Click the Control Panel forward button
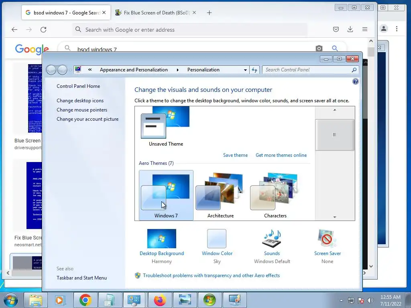 (x=62, y=70)
